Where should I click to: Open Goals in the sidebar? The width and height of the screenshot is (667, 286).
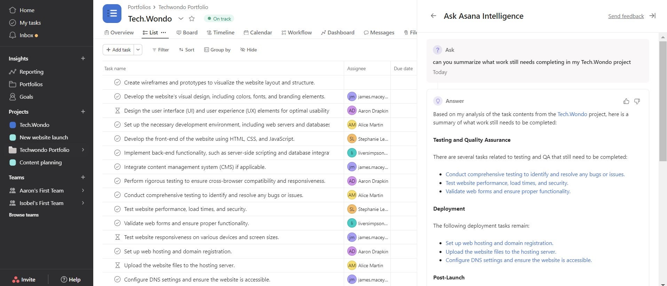(x=21, y=97)
